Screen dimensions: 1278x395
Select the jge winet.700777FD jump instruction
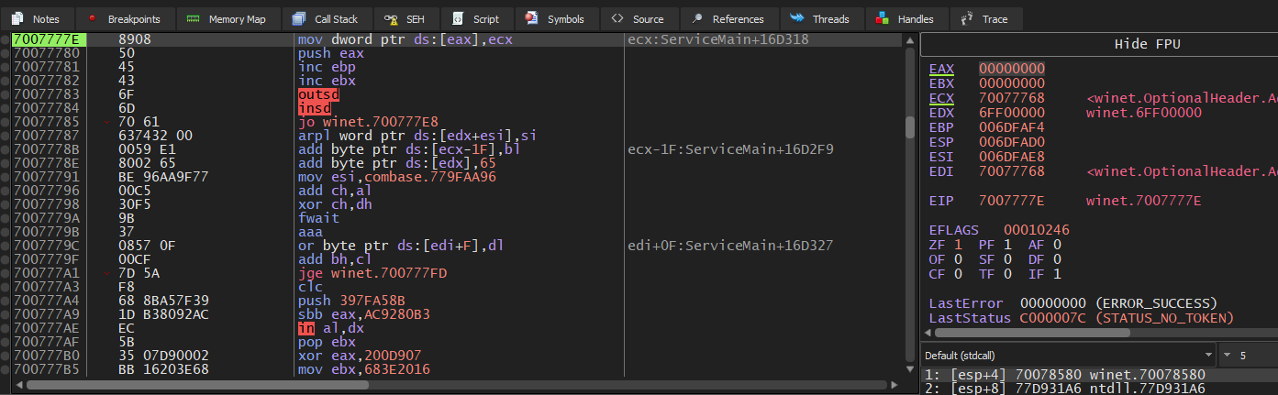pyautogui.click(x=367, y=272)
